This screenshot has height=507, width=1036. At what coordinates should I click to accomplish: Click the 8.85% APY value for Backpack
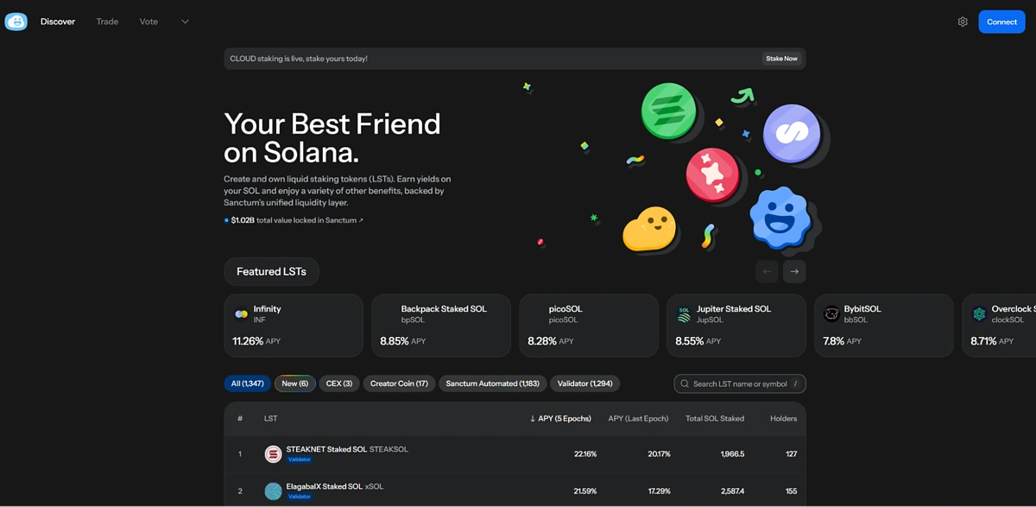point(395,341)
